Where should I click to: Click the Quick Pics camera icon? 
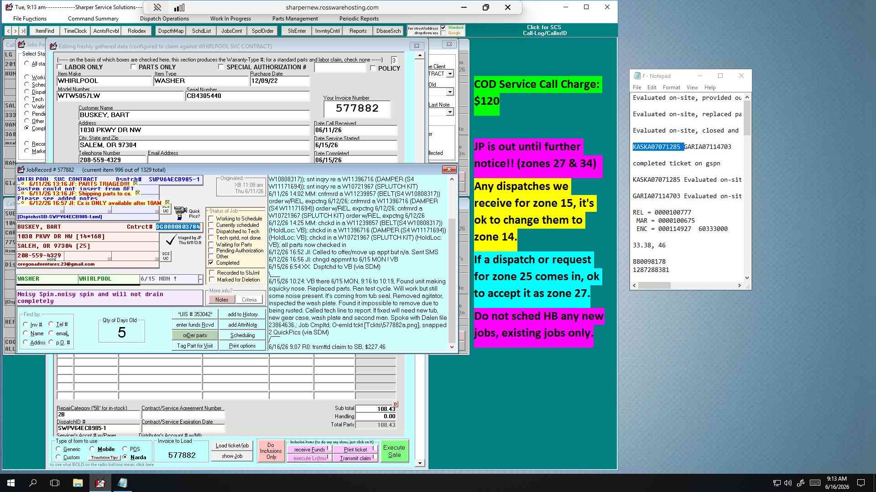(181, 212)
